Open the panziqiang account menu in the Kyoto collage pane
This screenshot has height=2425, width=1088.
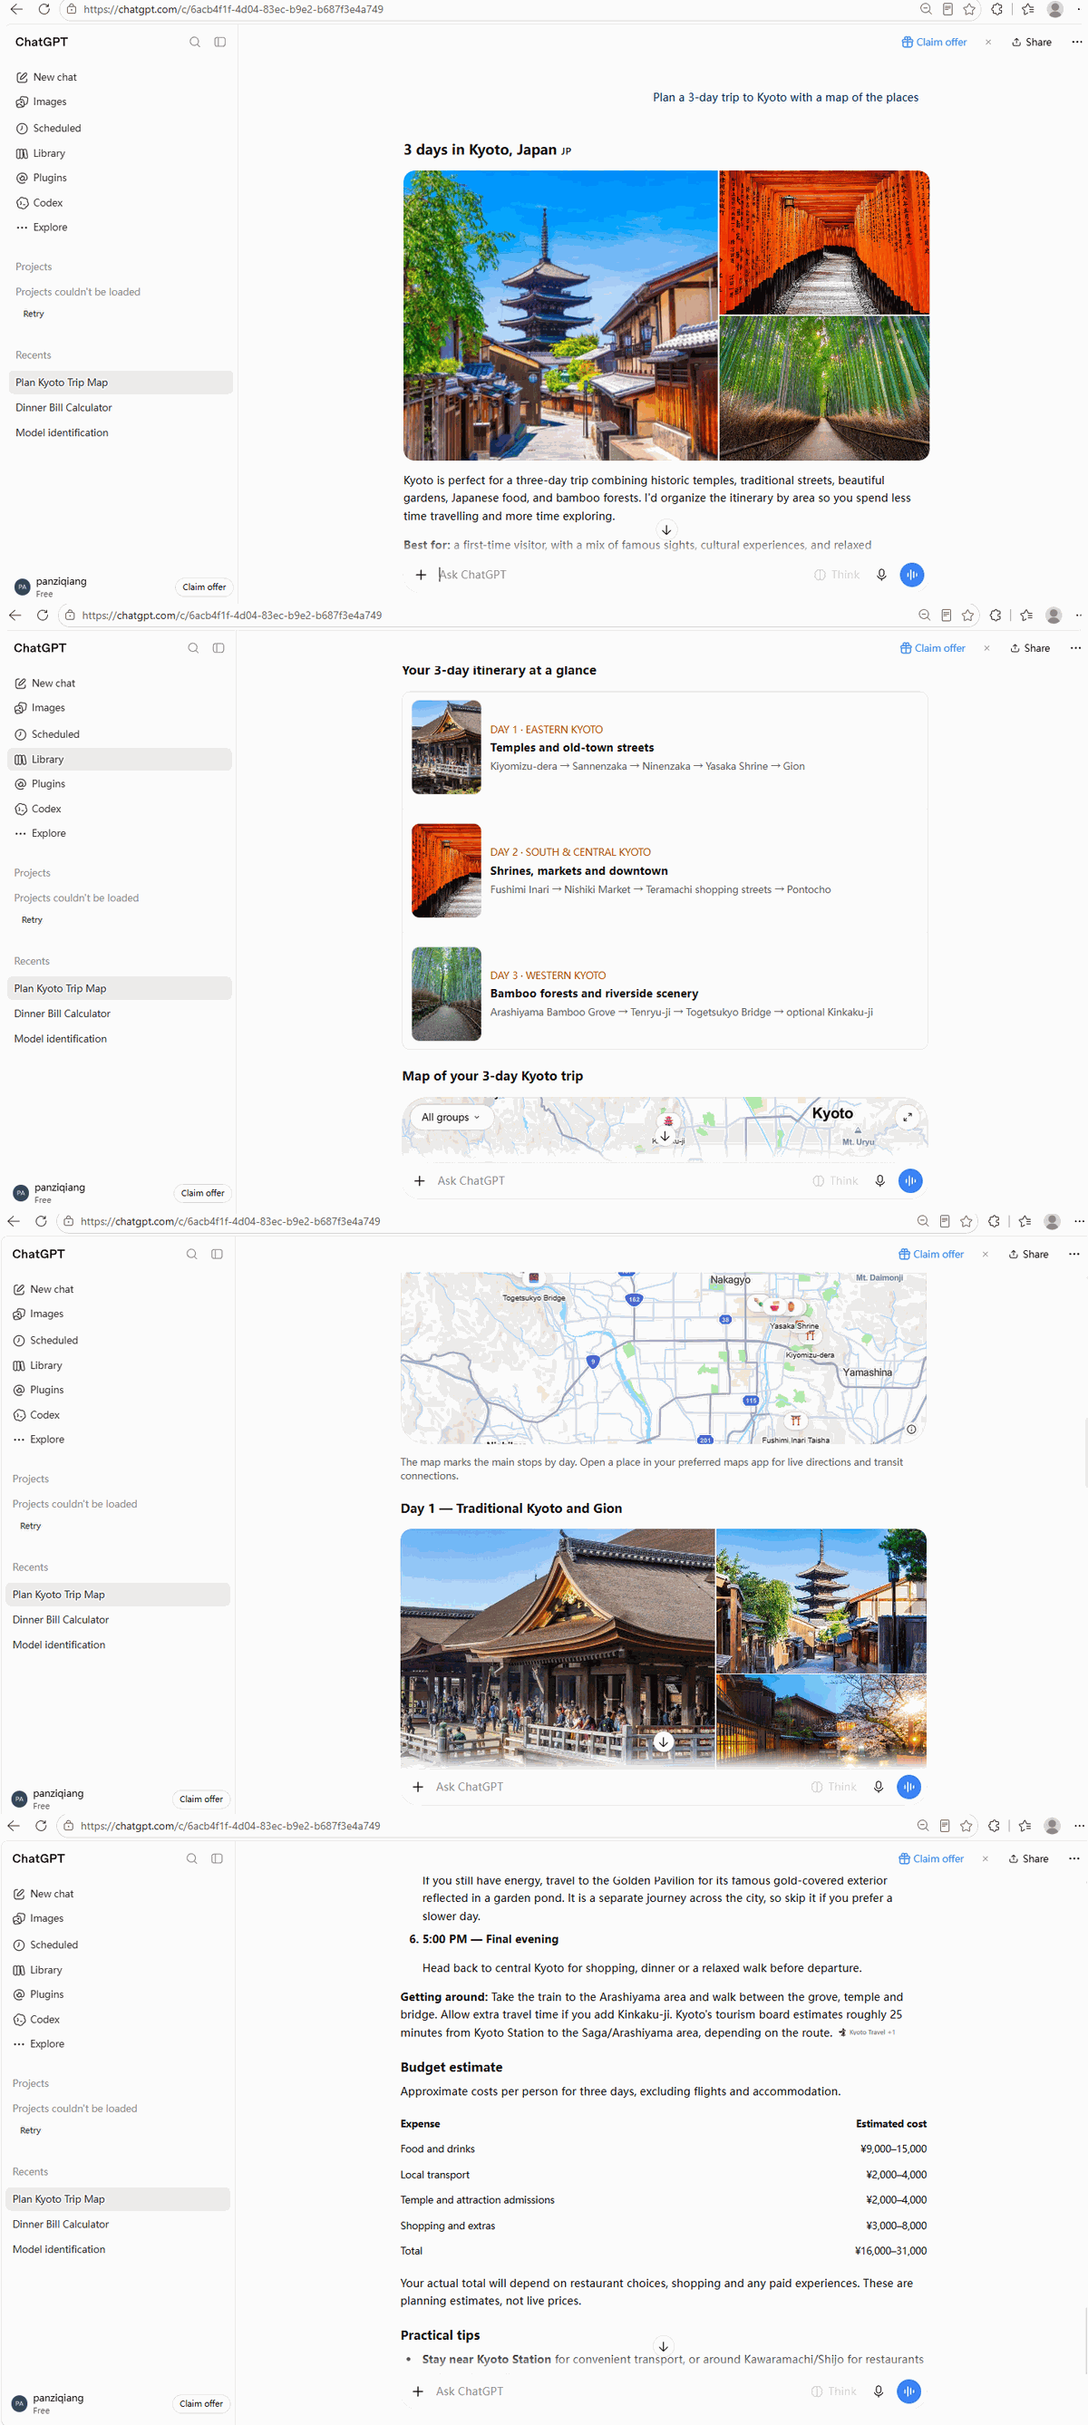click(x=61, y=587)
